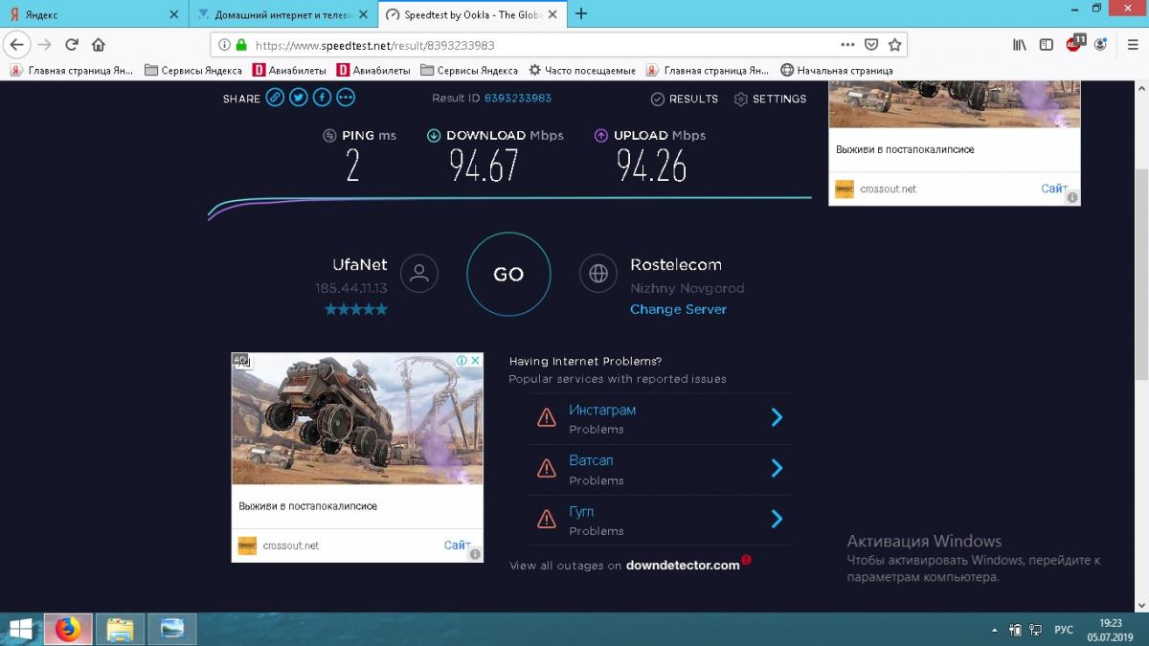Open a new browser tab
1149x646 pixels.
click(581, 14)
